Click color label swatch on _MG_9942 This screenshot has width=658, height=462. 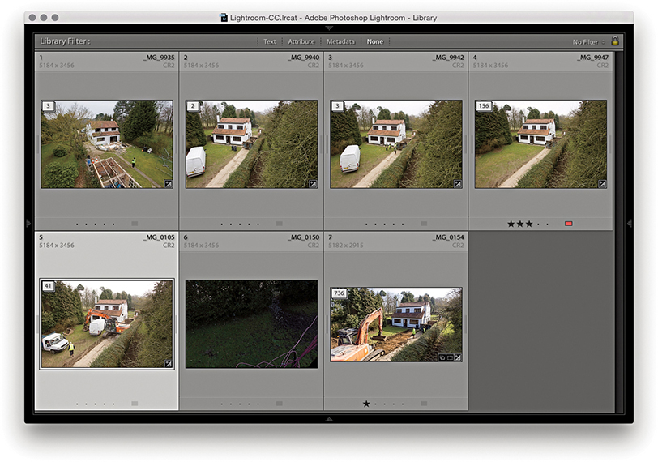point(424,224)
